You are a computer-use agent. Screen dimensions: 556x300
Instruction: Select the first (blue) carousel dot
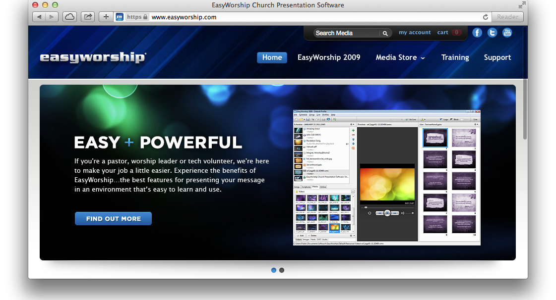click(274, 270)
